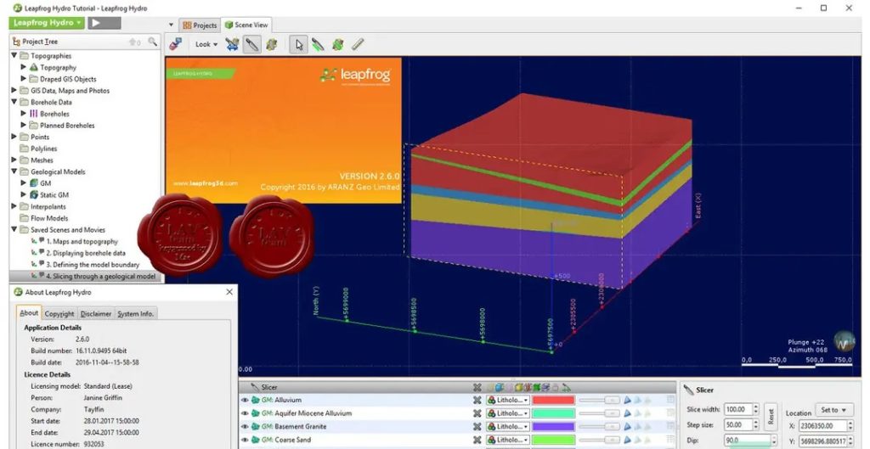Collapse the Topographies folder
This screenshot has width=870, height=449.
14,55
